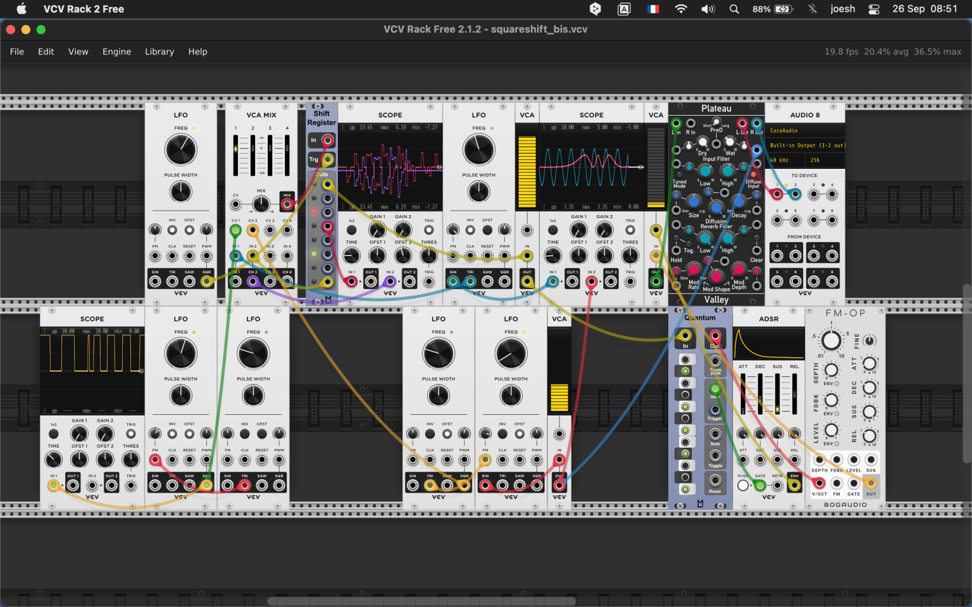Click the Shift Register In jack
972x607 pixels.
point(327,140)
